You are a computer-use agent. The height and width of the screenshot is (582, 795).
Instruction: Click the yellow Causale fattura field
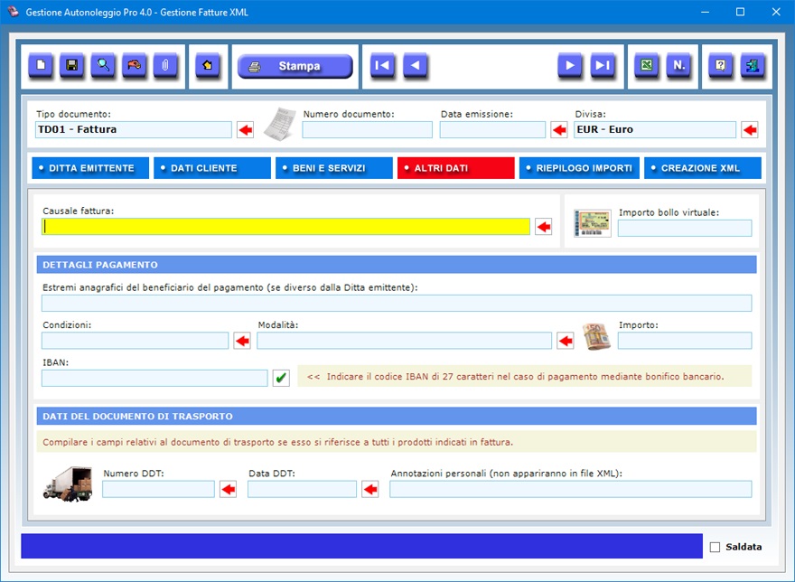coord(286,226)
